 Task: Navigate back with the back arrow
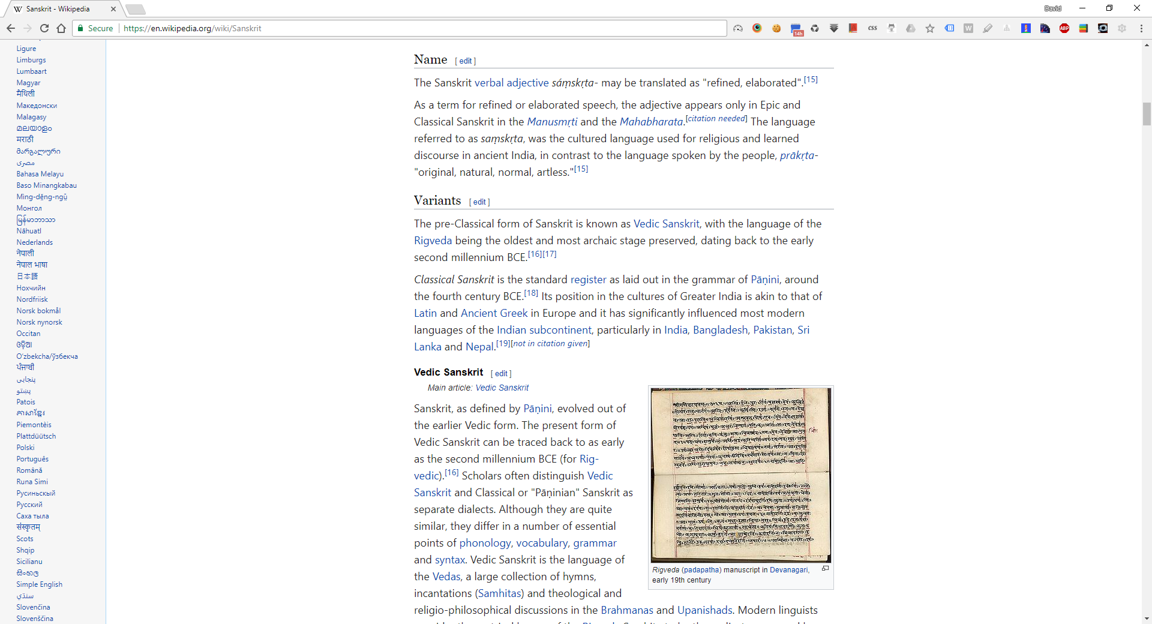[x=11, y=28]
